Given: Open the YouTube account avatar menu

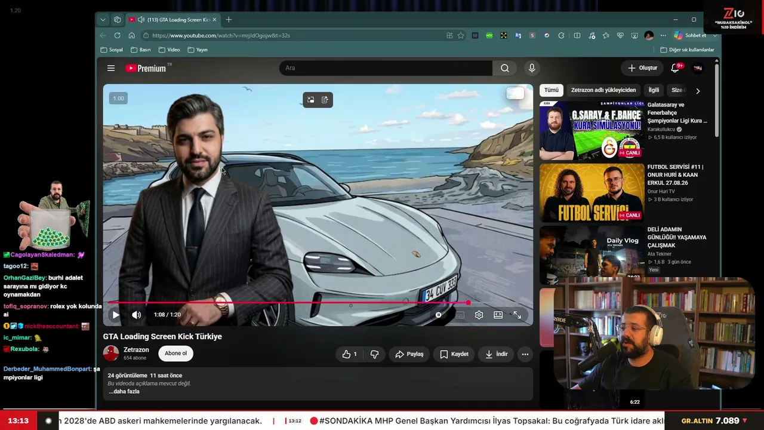Looking at the screenshot, I should (698, 68).
